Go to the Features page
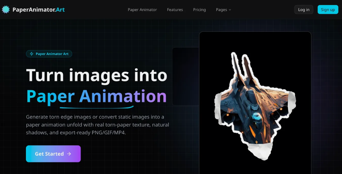The image size is (342, 174). pyautogui.click(x=175, y=10)
